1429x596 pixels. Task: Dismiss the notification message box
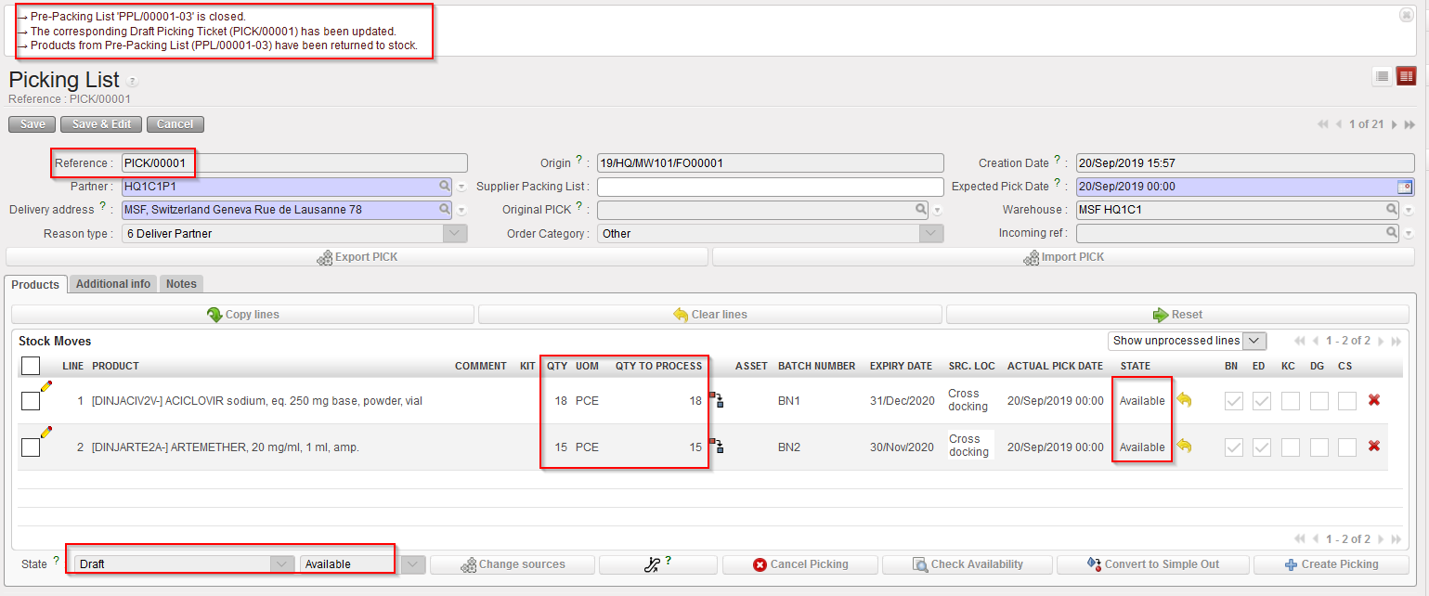pos(1406,15)
